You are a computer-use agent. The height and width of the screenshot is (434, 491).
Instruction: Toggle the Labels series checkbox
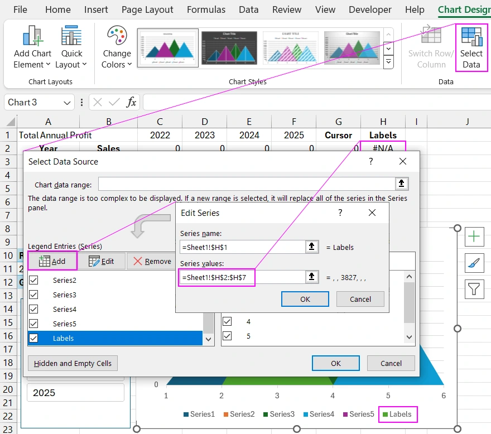point(33,338)
